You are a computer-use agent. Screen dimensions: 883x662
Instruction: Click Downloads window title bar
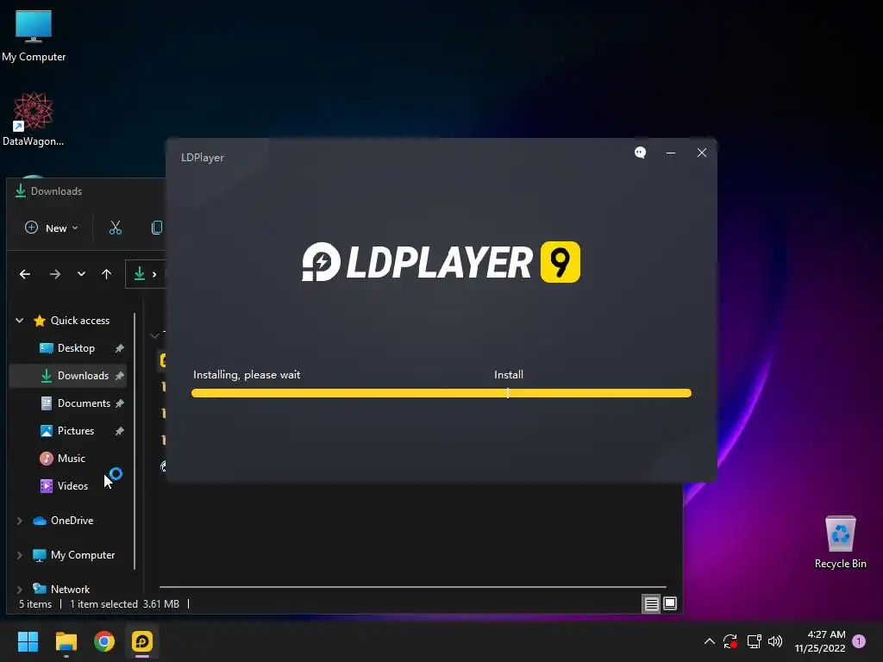tap(87, 191)
